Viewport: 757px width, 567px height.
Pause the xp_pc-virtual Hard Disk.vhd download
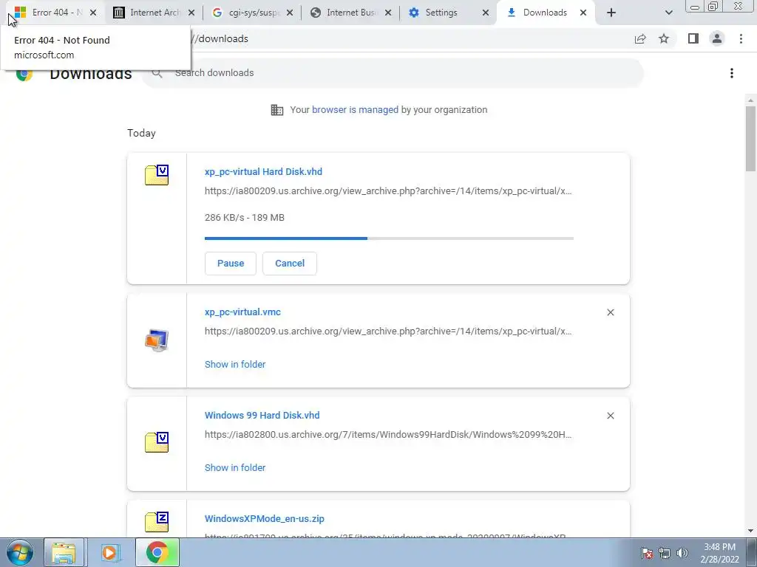click(x=231, y=264)
